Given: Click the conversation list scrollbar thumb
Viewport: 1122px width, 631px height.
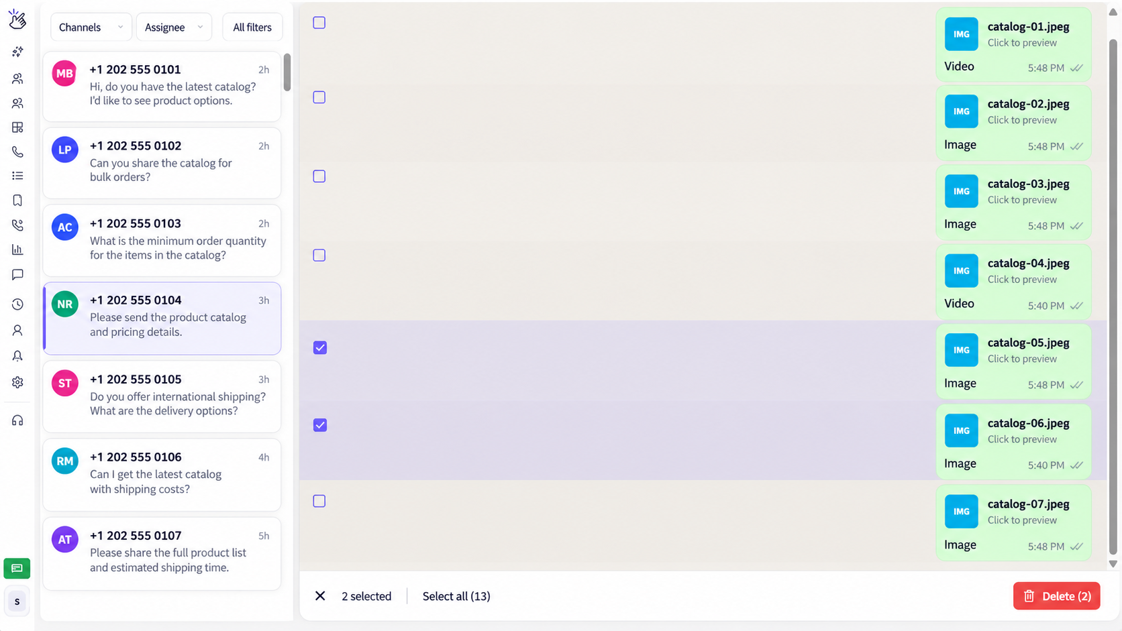Looking at the screenshot, I should (287, 72).
